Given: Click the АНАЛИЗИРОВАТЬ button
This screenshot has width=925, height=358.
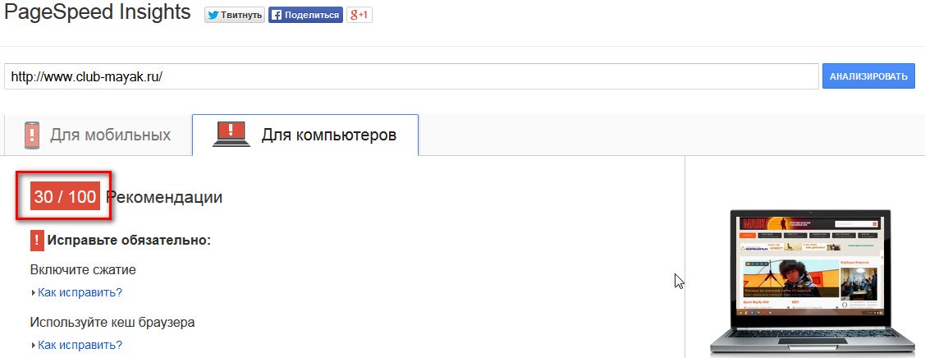Looking at the screenshot, I should pos(868,76).
